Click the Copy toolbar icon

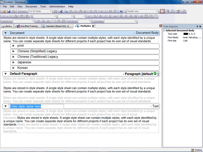pos(66,11)
